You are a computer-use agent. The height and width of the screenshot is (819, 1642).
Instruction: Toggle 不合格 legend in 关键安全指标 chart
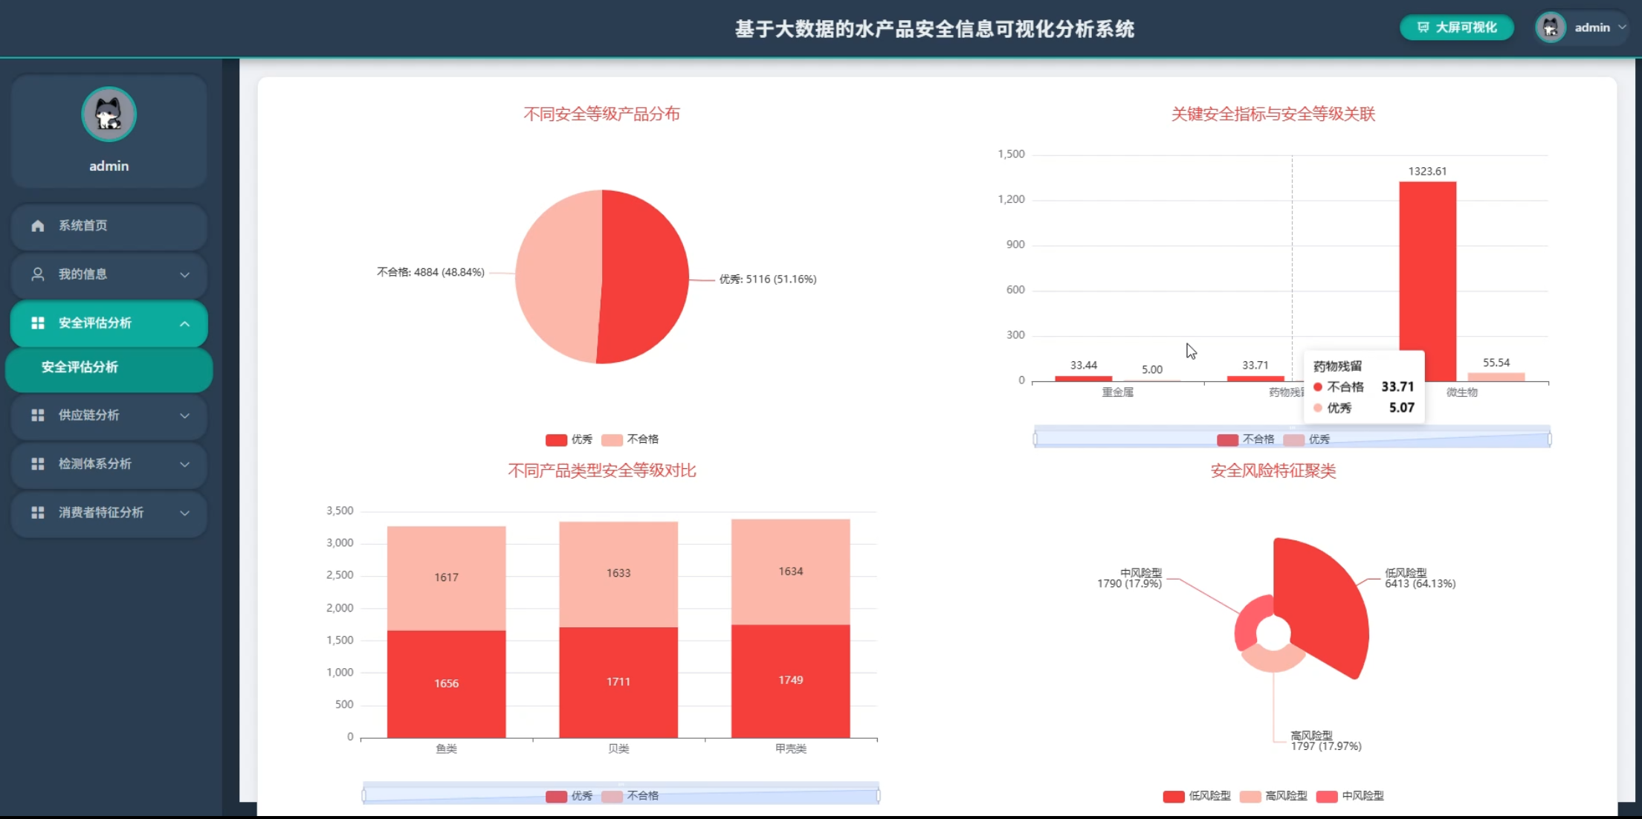tap(1246, 440)
